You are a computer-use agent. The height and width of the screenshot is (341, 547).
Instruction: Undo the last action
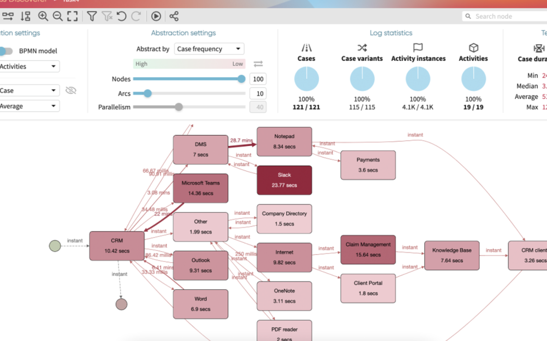coord(122,16)
